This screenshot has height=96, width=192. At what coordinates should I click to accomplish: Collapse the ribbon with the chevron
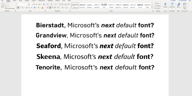[x=191, y=11]
